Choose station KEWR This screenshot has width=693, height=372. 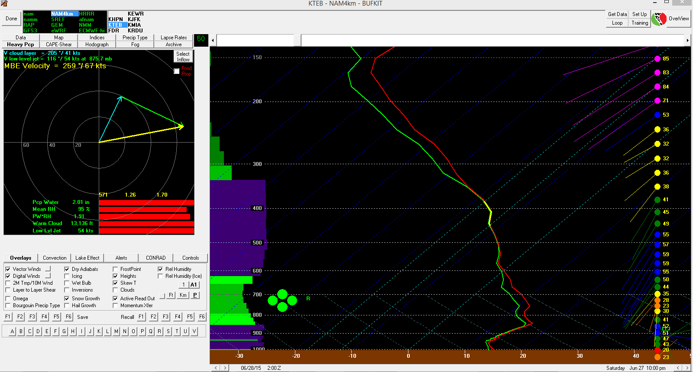point(136,14)
